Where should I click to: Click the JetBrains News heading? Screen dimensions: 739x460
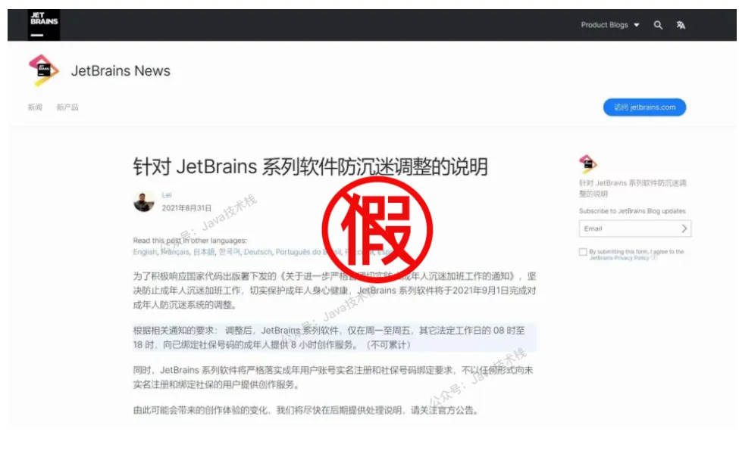[x=121, y=70]
